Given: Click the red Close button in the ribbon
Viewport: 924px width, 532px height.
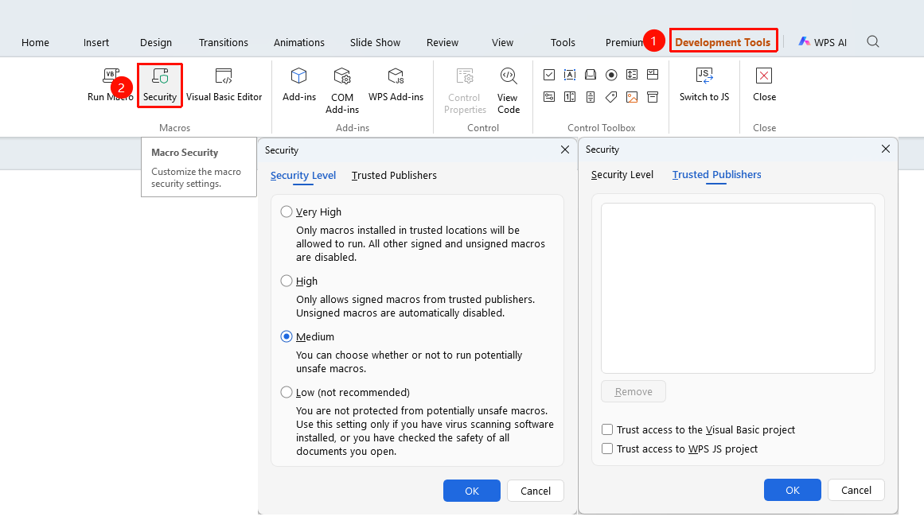Looking at the screenshot, I should [x=764, y=85].
